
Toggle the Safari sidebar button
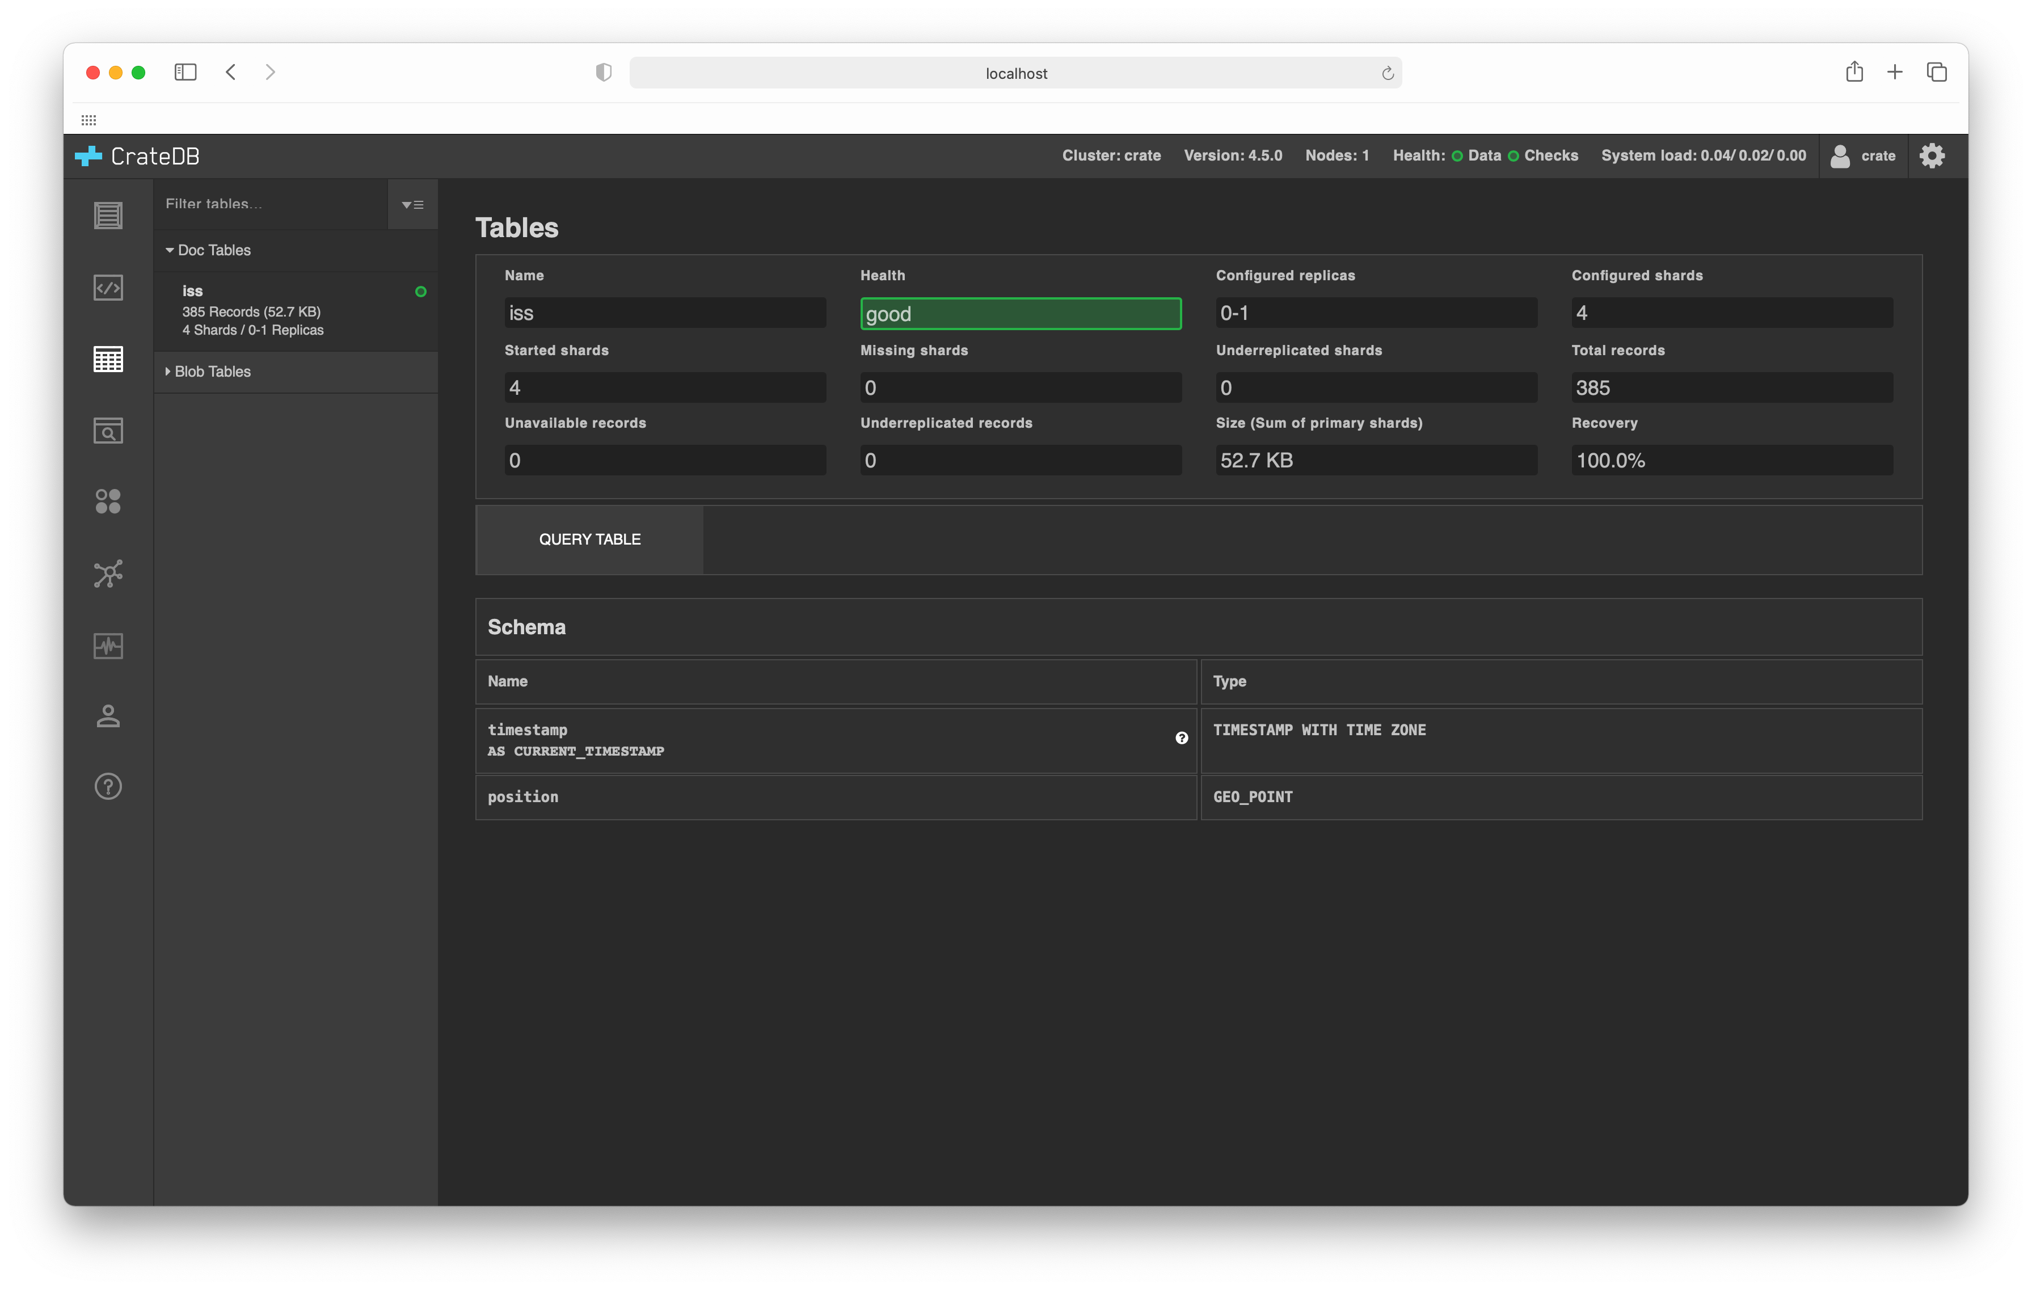click(x=186, y=73)
